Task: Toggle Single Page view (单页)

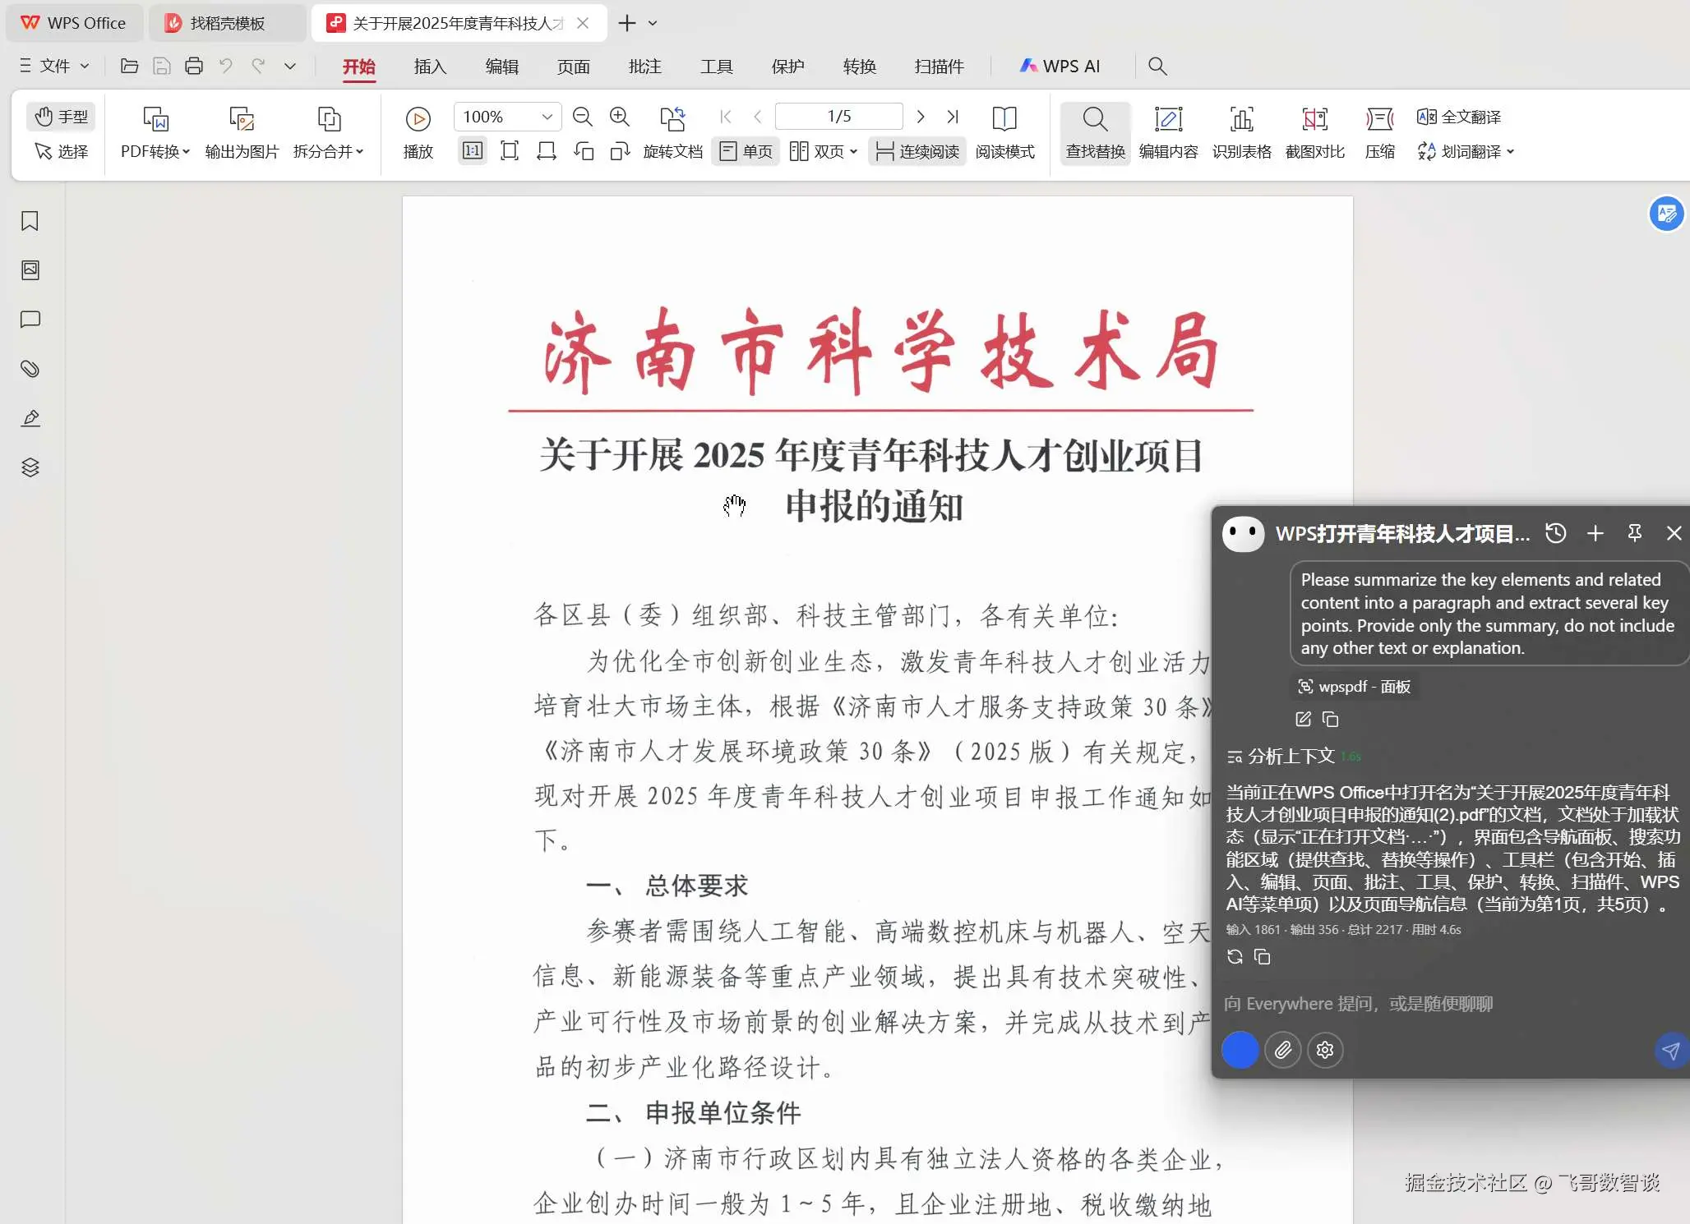Action: [x=746, y=151]
